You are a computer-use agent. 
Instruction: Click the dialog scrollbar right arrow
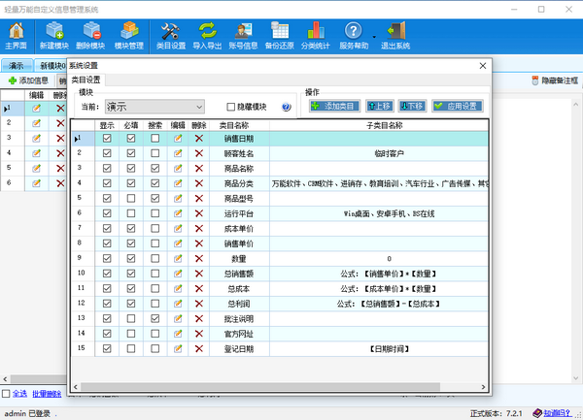(483, 387)
